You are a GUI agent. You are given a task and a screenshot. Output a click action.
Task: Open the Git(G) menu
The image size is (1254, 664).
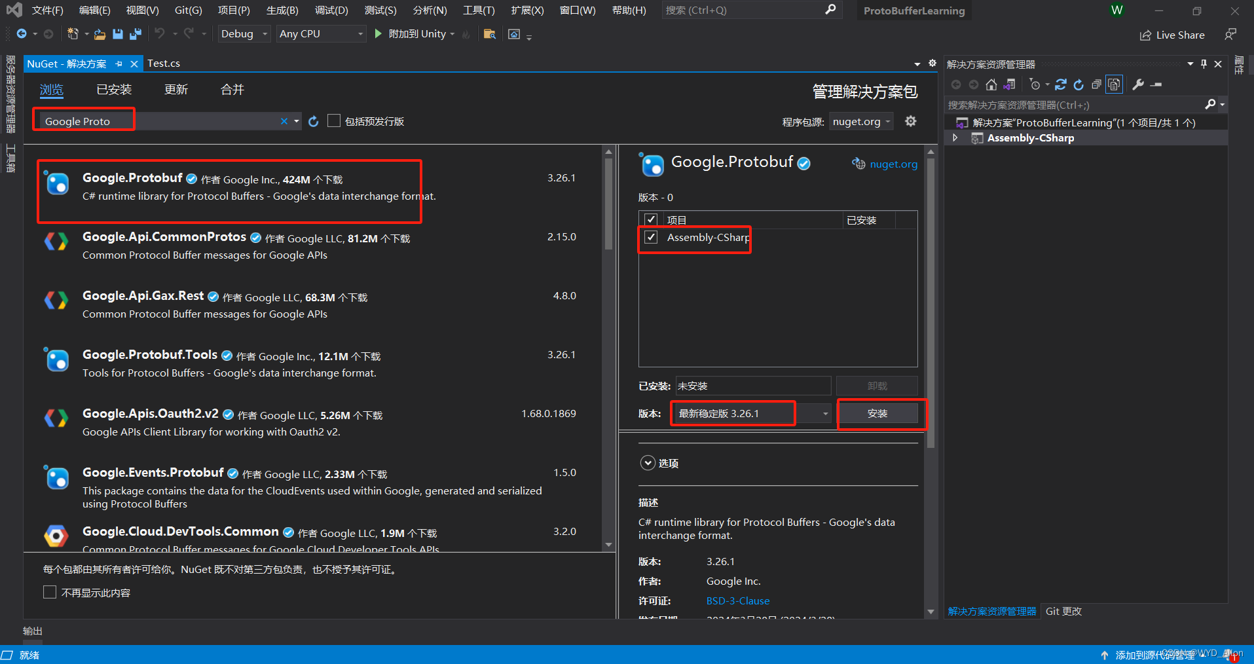188,10
